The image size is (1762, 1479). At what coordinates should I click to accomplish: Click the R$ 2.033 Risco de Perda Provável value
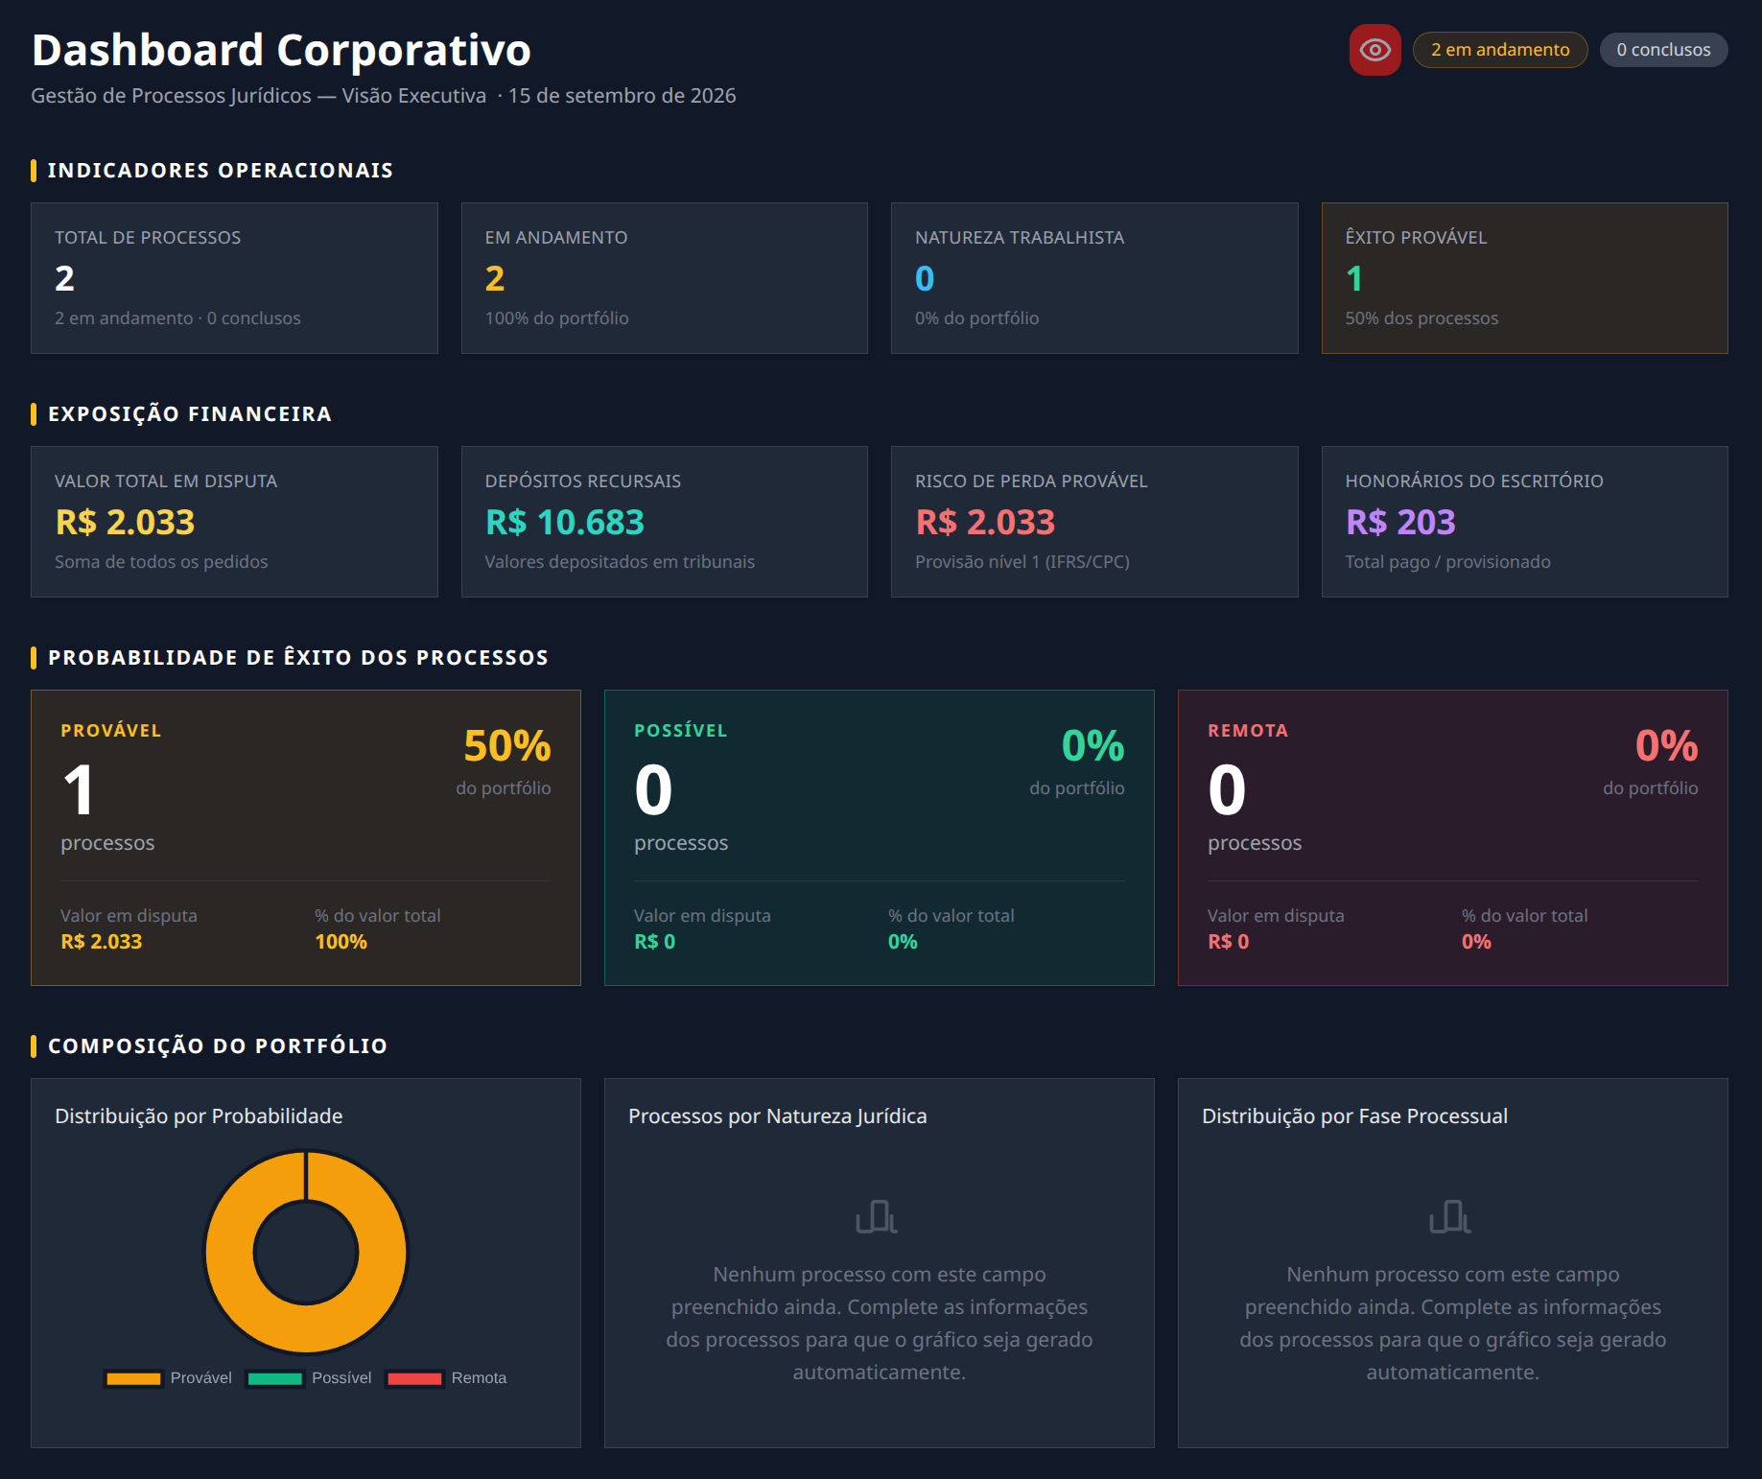coord(985,522)
